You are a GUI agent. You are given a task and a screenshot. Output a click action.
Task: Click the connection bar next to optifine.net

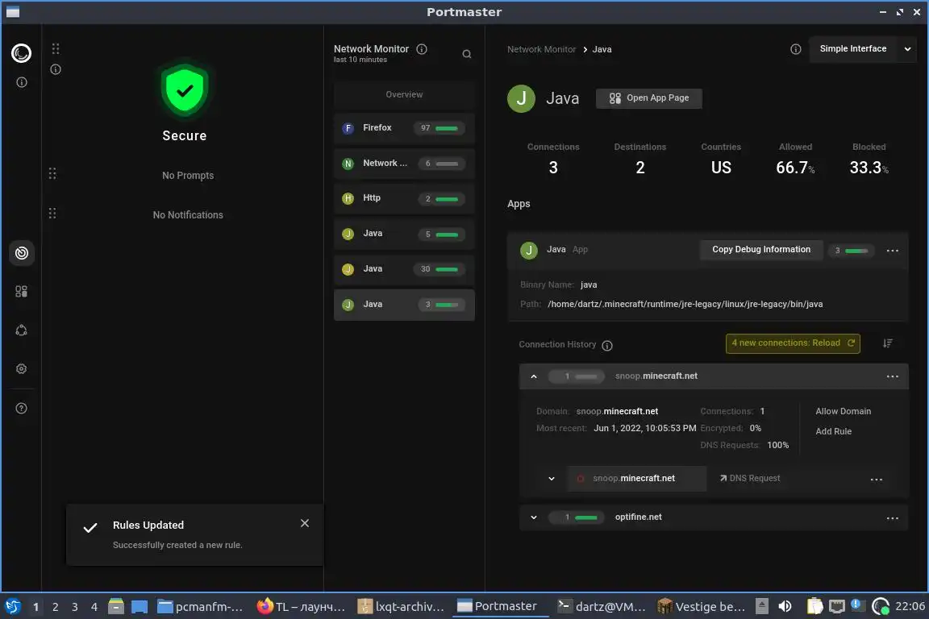[577, 517]
